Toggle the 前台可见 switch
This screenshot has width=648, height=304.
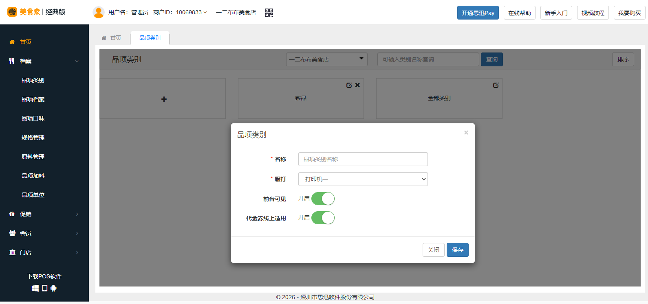(323, 199)
